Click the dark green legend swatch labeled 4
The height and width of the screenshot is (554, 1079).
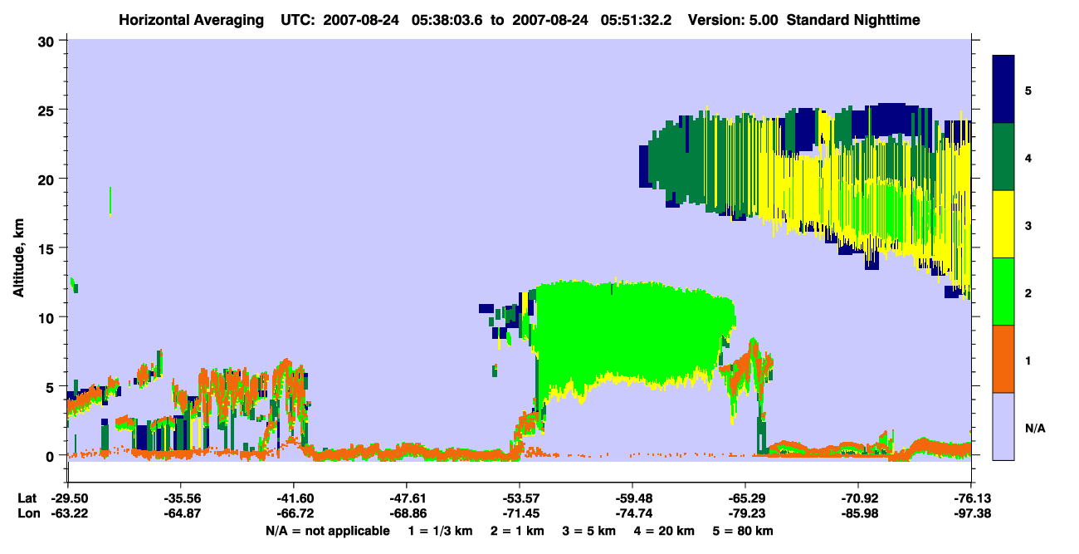pyautogui.click(x=1003, y=157)
